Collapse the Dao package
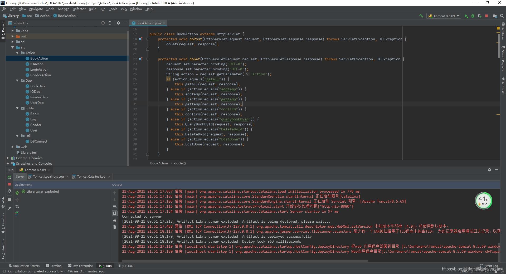The width and height of the screenshot is (506, 274). tap(17, 81)
